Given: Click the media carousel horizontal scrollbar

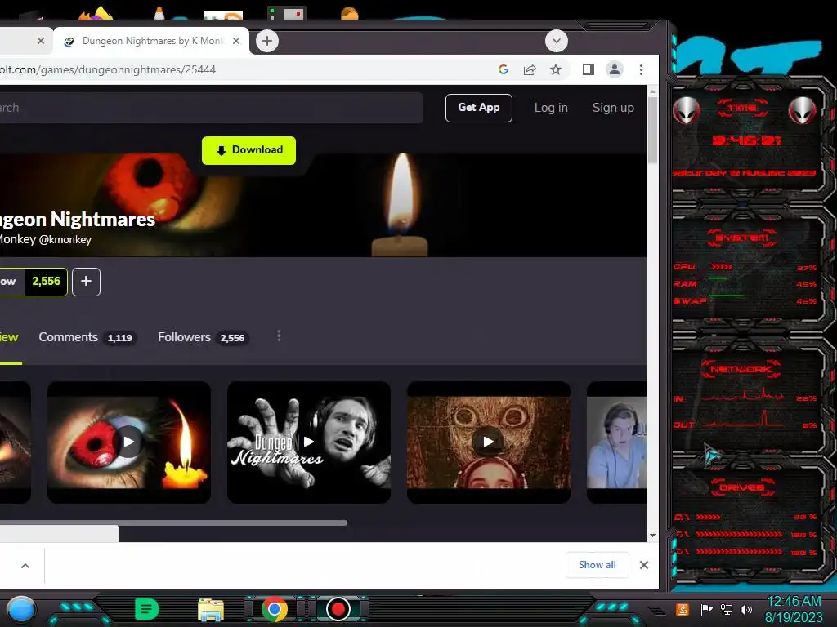Looking at the screenshot, I should [173, 523].
